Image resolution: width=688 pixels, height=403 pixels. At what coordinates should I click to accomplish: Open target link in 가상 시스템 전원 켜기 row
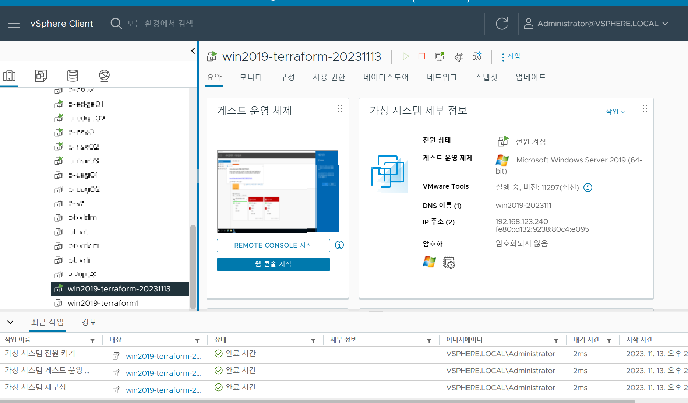coord(163,356)
